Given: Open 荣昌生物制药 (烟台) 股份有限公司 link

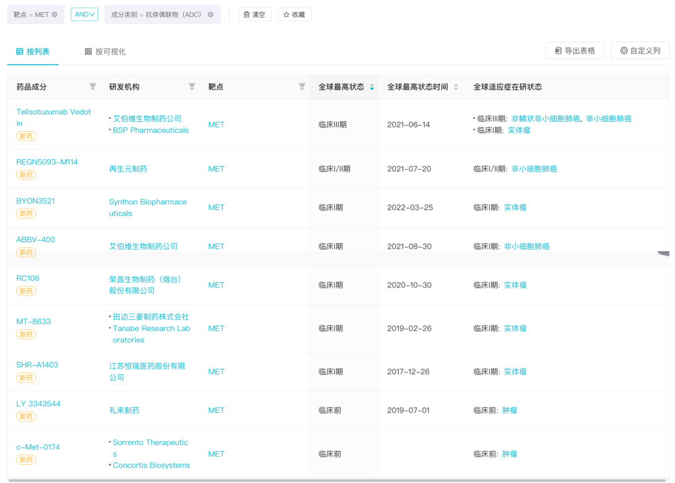Looking at the screenshot, I should 145,285.
